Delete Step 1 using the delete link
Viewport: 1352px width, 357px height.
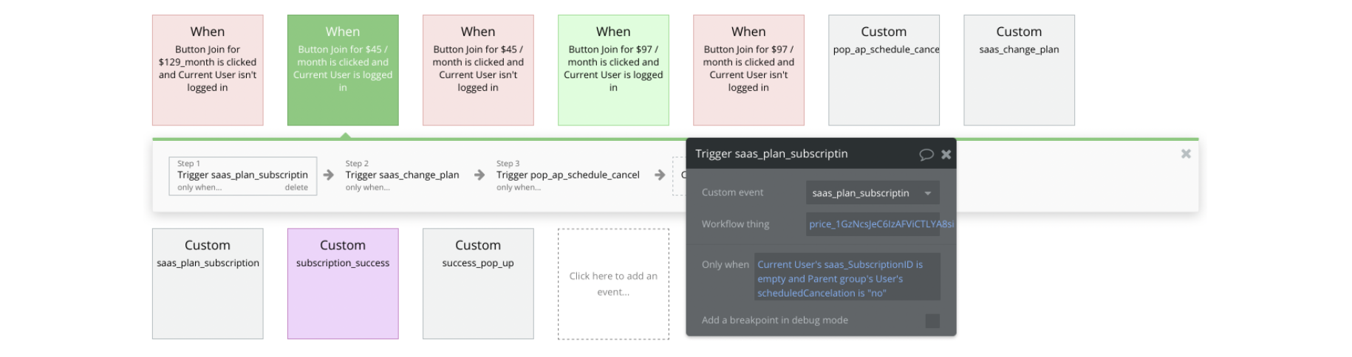click(x=296, y=187)
